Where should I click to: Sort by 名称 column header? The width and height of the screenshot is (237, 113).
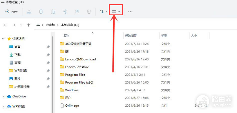coord(66,36)
